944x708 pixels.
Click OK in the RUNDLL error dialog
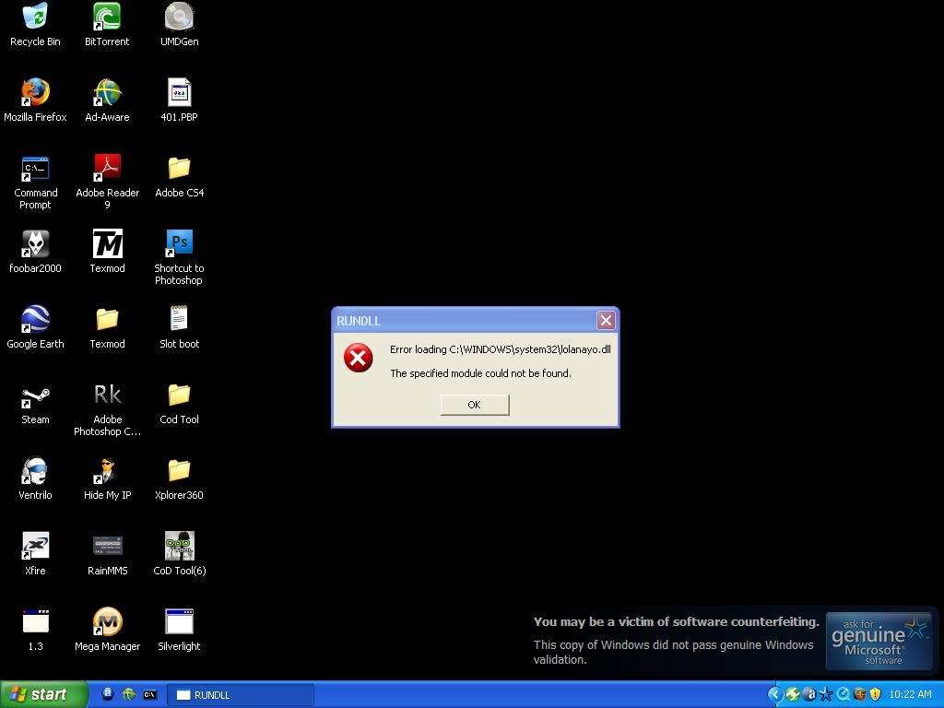(474, 405)
